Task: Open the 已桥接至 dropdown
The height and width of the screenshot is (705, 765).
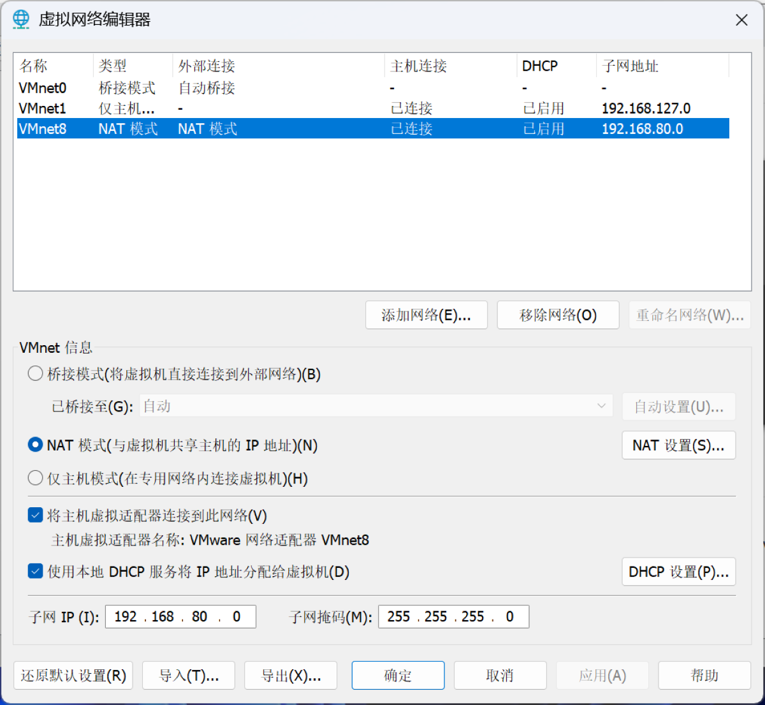Action: [x=376, y=406]
